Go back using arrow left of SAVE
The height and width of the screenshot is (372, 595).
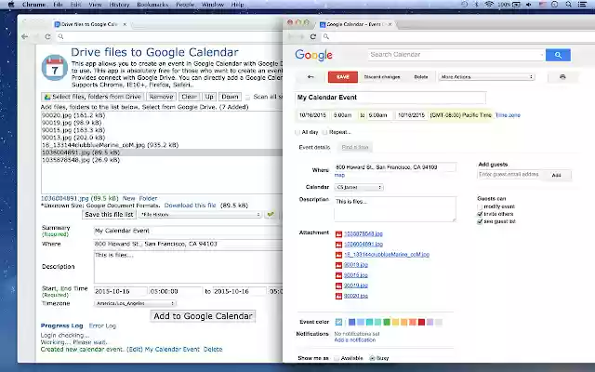pyautogui.click(x=311, y=76)
